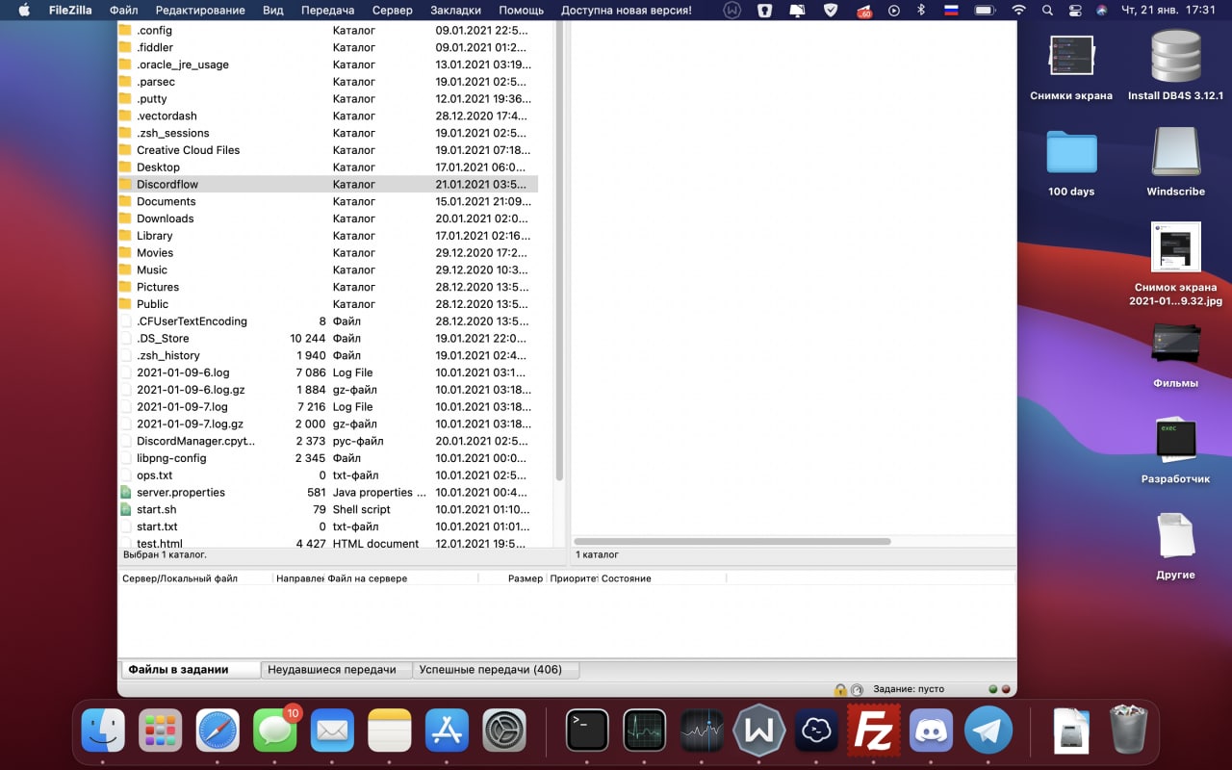Viewport: 1232px width, 770px height.
Task: Open Finder from the Dock
Action: coord(103,731)
